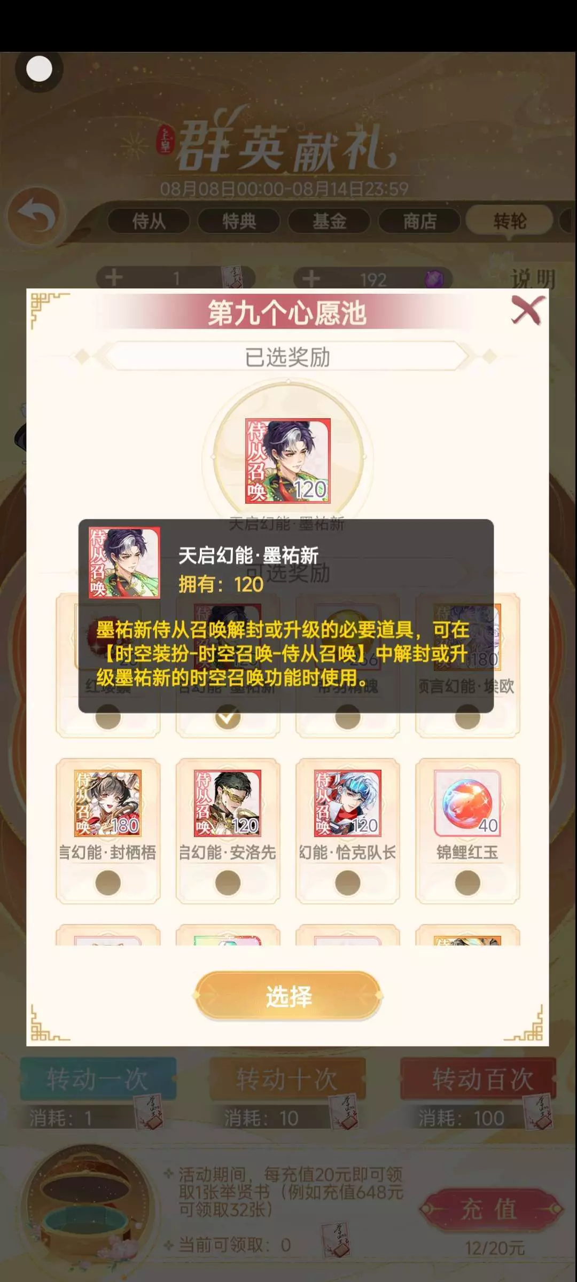Check the radio under 安洛先

(228, 882)
